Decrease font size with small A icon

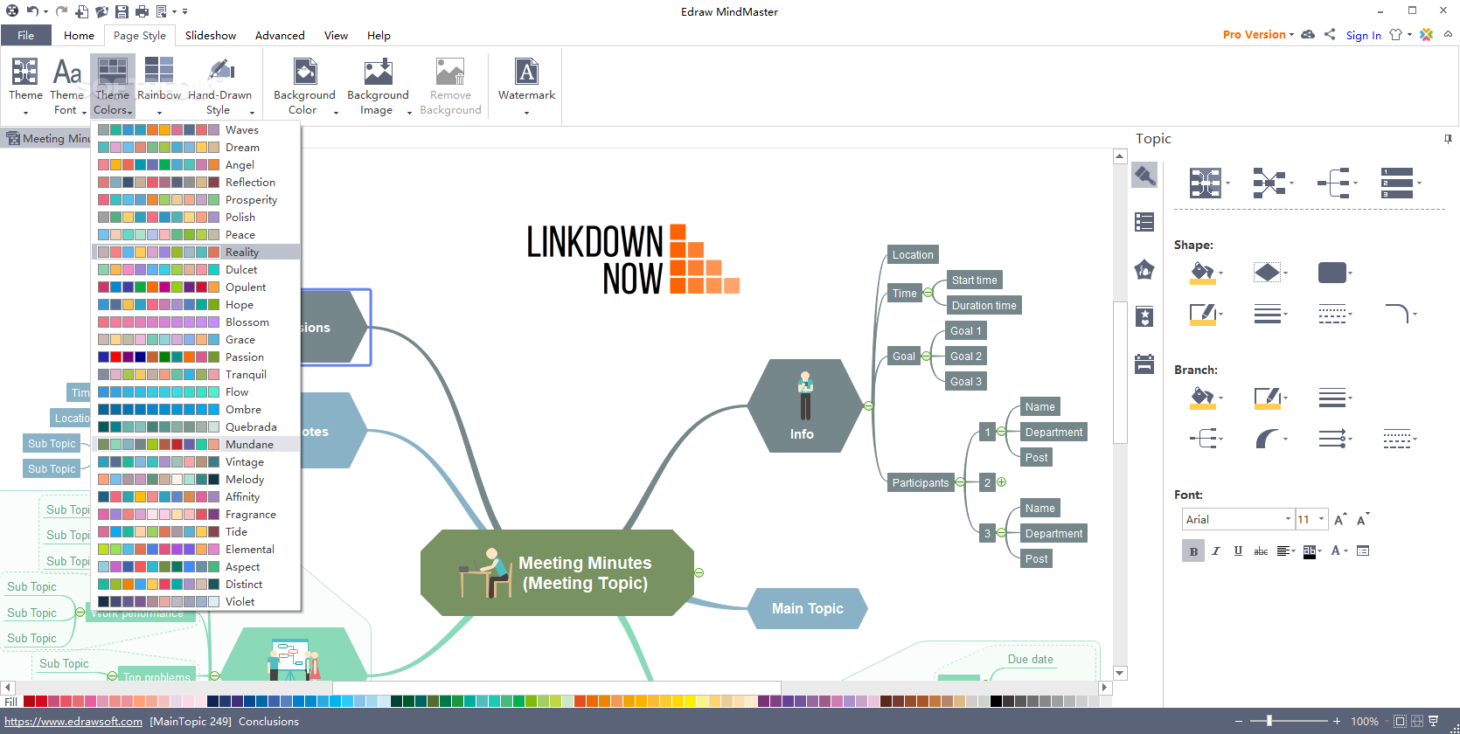click(1362, 519)
